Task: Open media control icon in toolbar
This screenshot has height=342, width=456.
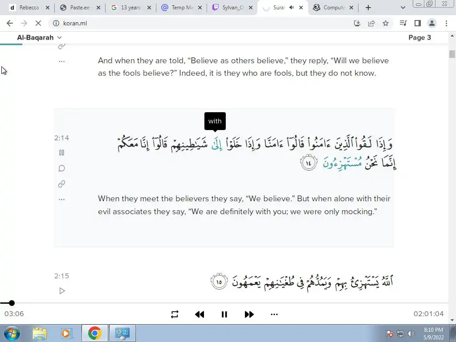Action: (403, 23)
